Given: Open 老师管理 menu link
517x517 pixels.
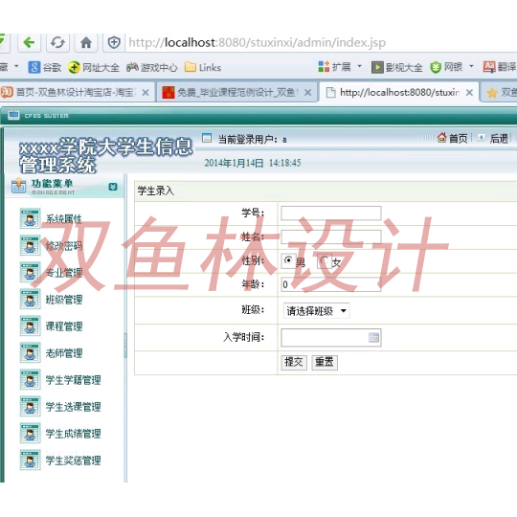Looking at the screenshot, I should [63, 353].
